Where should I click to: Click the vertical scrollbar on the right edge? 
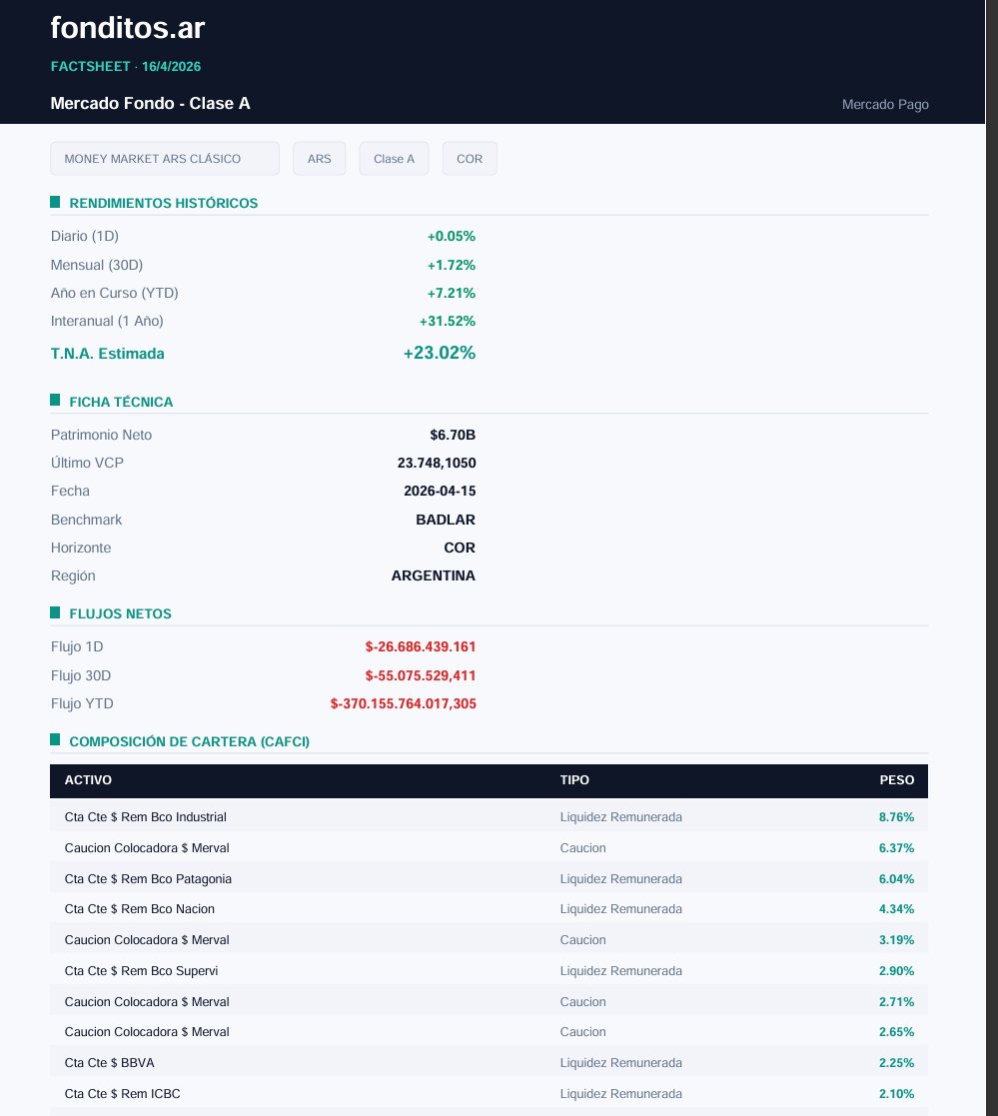click(x=992, y=558)
